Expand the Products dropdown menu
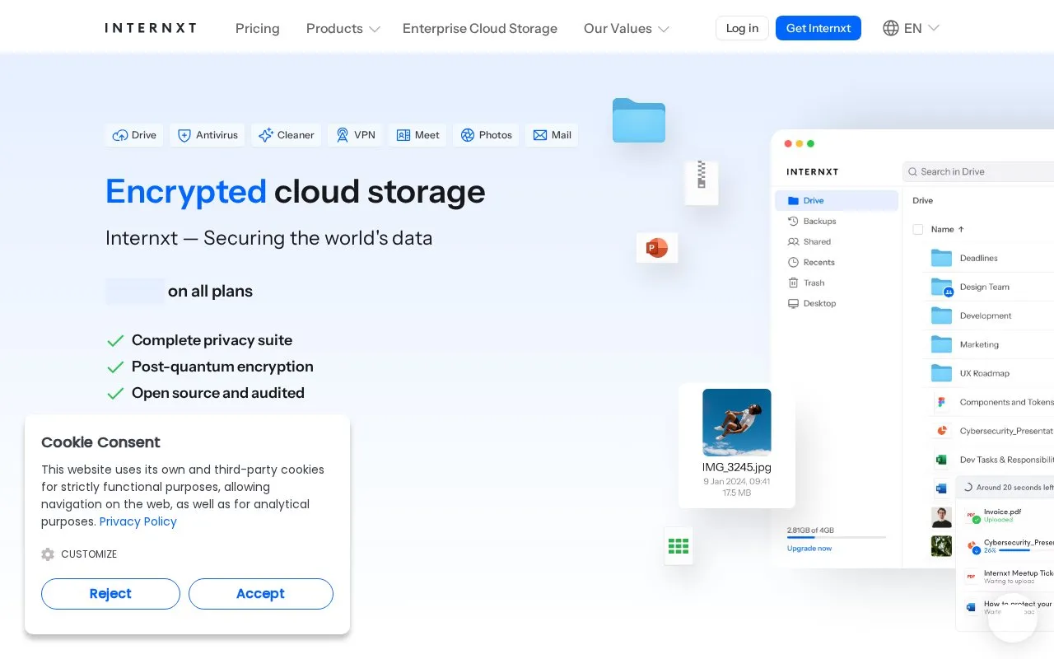1054x659 pixels. tap(343, 28)
